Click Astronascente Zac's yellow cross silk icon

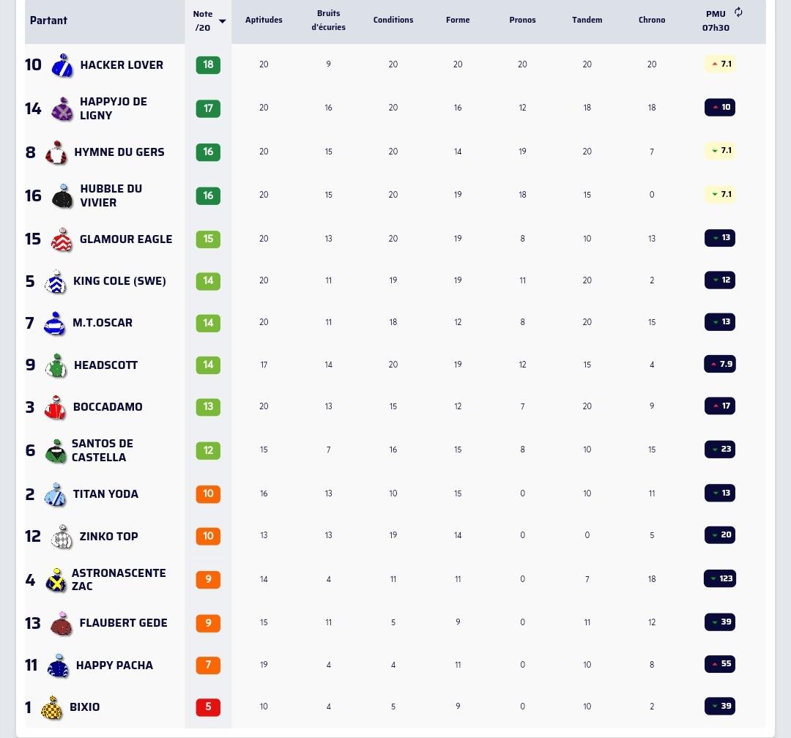(56, 580)
